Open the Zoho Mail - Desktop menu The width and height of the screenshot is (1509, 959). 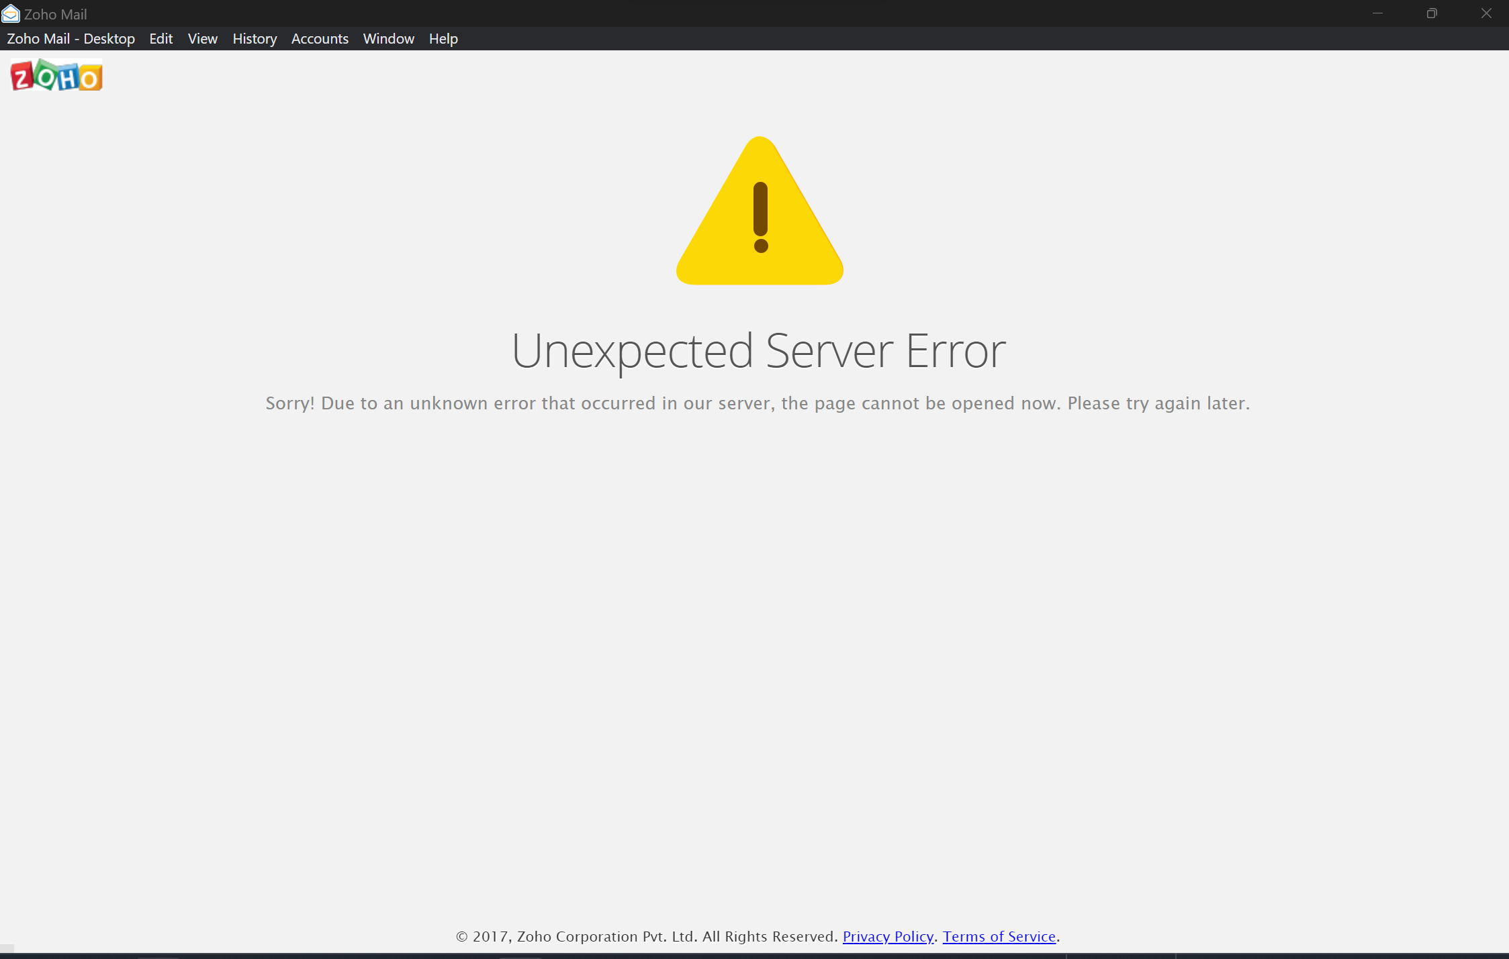[x=71, y=39]
